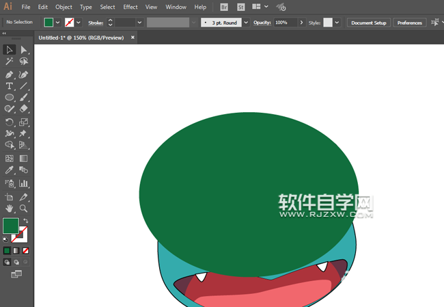Click the Document Setup button
The height and width of the screenshot is (307, 444).
coord(369,23)
